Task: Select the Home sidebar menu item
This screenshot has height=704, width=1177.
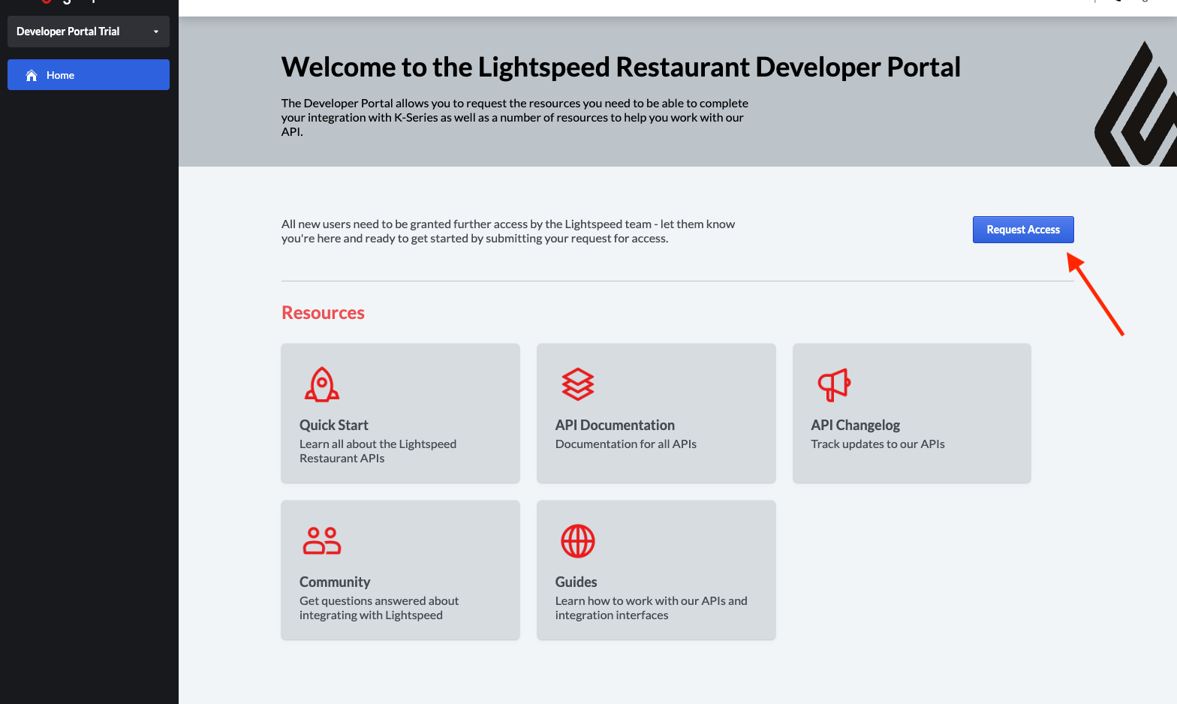Action: [x=88, y=75]
